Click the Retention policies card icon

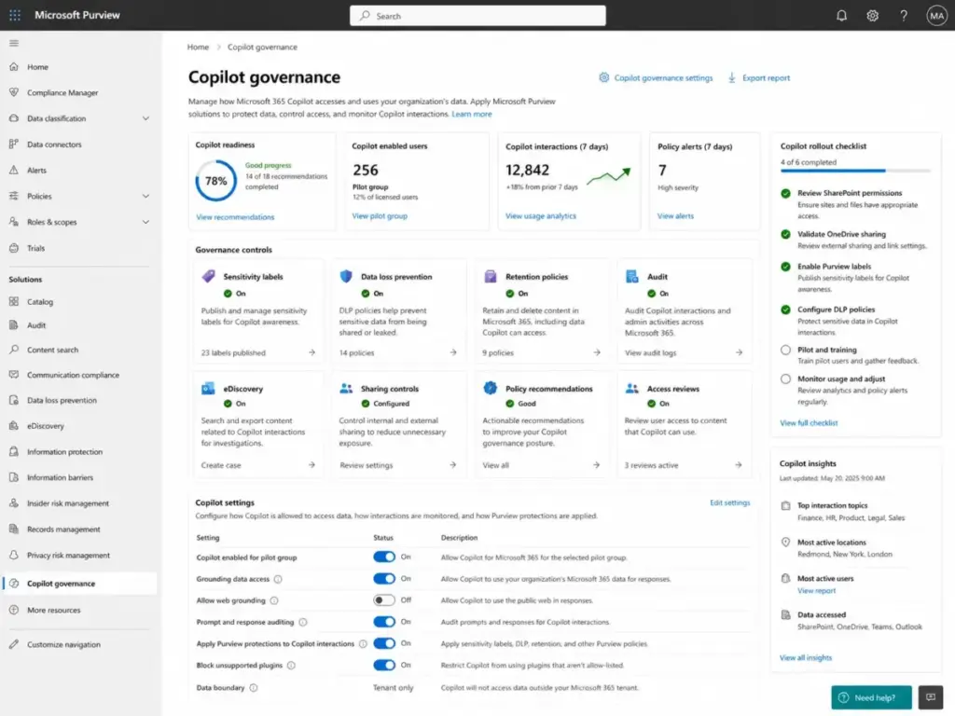coord(491,276)
